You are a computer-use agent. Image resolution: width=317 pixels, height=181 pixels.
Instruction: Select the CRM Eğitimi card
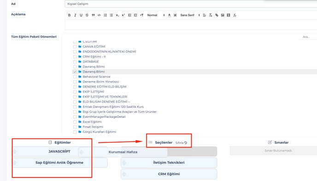pos(169,174)
